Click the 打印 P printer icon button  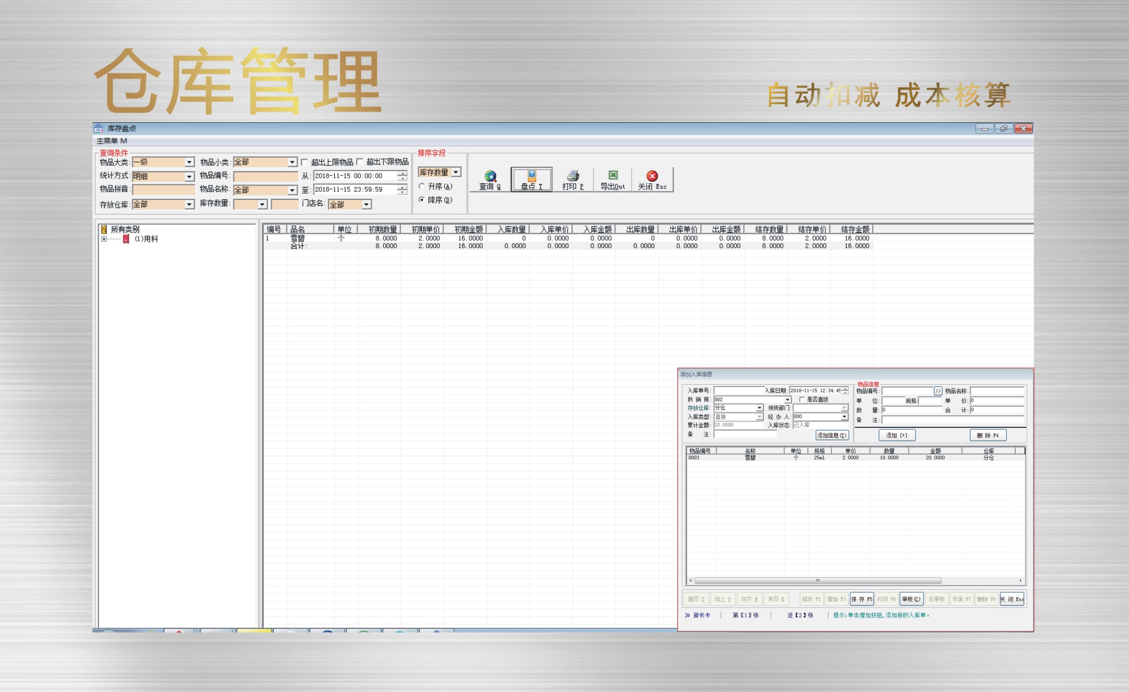[x=573, y=180]
